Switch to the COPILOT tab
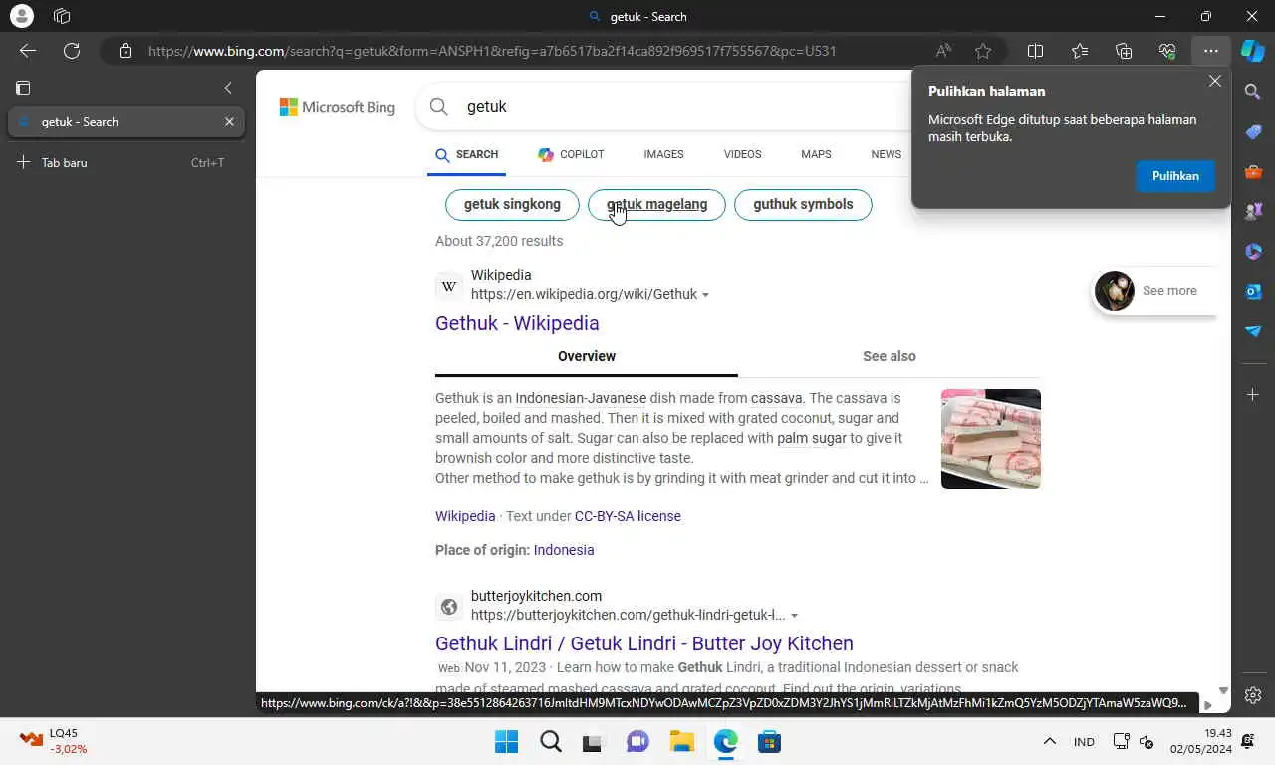Viewport: 1275px width, 765px height. (x=571, y=154)
